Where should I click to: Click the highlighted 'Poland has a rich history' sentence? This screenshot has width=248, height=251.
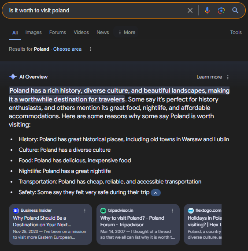click(119, 95)
